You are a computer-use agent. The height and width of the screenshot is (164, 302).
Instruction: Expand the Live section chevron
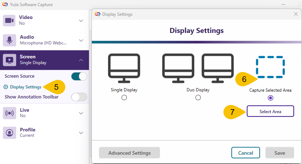(81, 113)
